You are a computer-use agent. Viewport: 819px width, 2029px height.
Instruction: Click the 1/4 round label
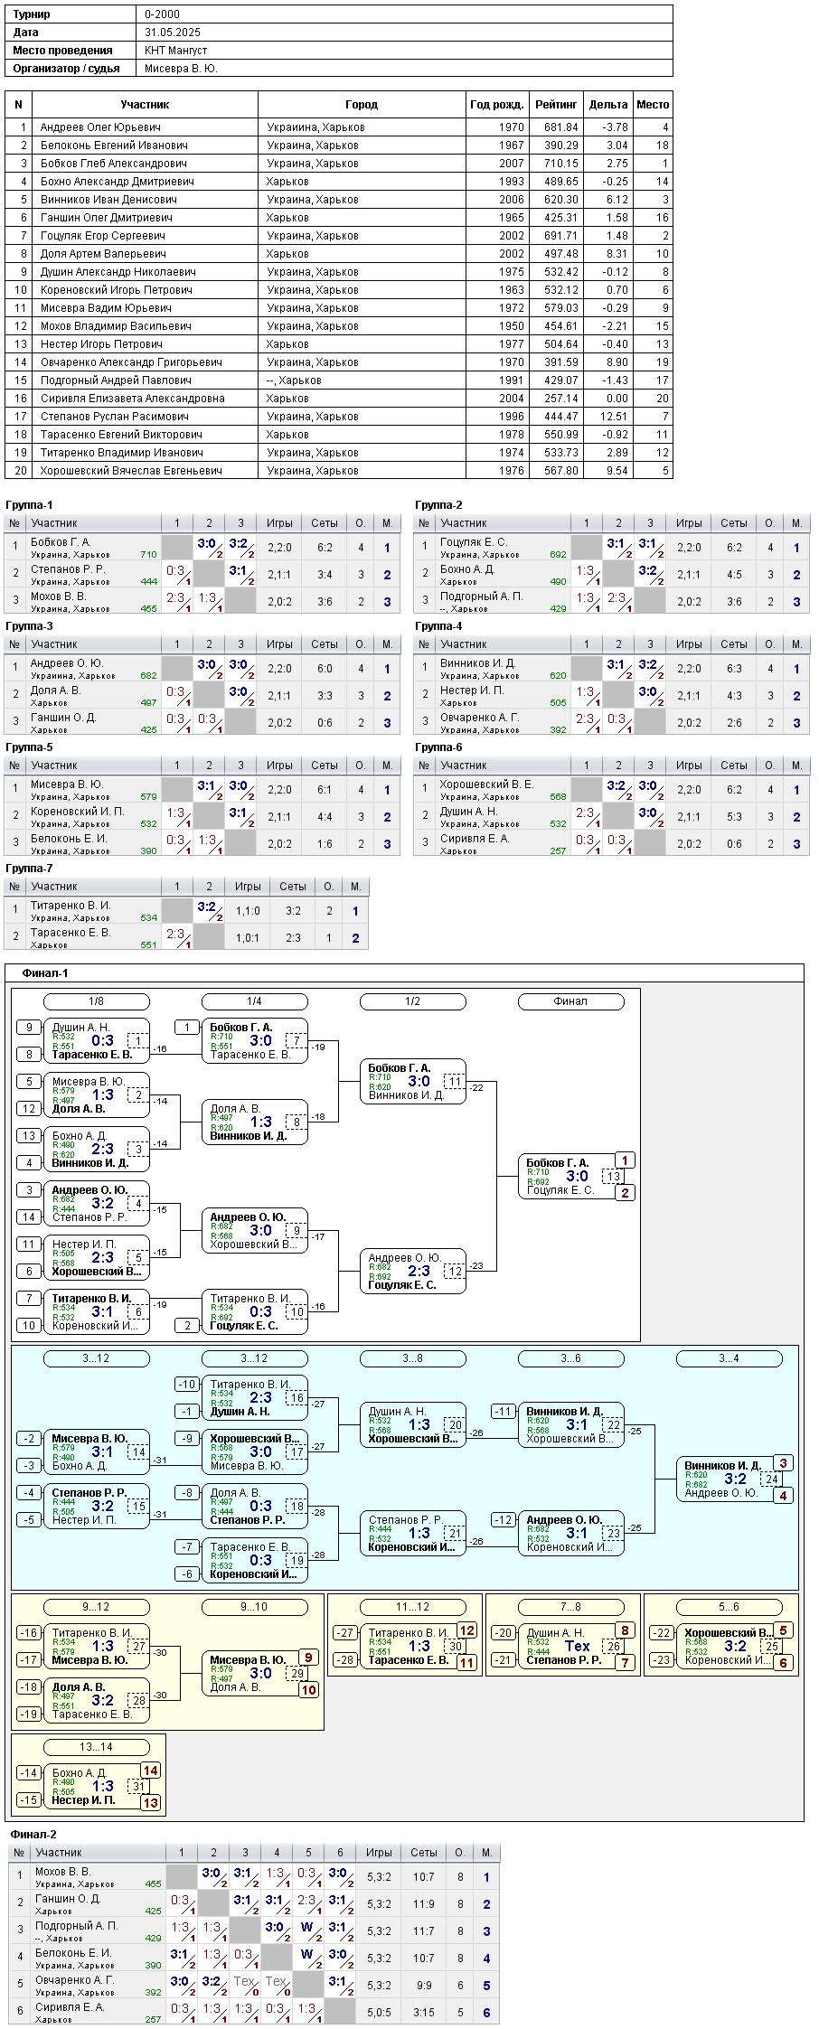(x=255, y=1001)
